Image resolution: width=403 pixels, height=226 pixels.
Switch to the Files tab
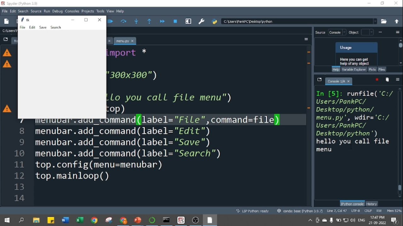[x=382, y=69]
